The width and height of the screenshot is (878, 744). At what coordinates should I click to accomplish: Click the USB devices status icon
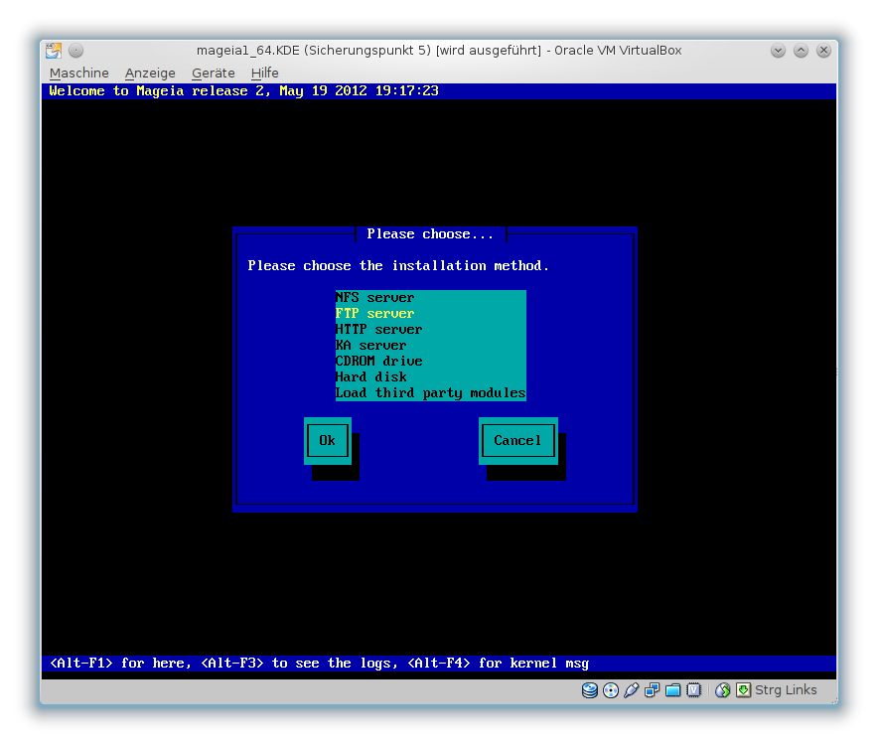tap(632, 690)
